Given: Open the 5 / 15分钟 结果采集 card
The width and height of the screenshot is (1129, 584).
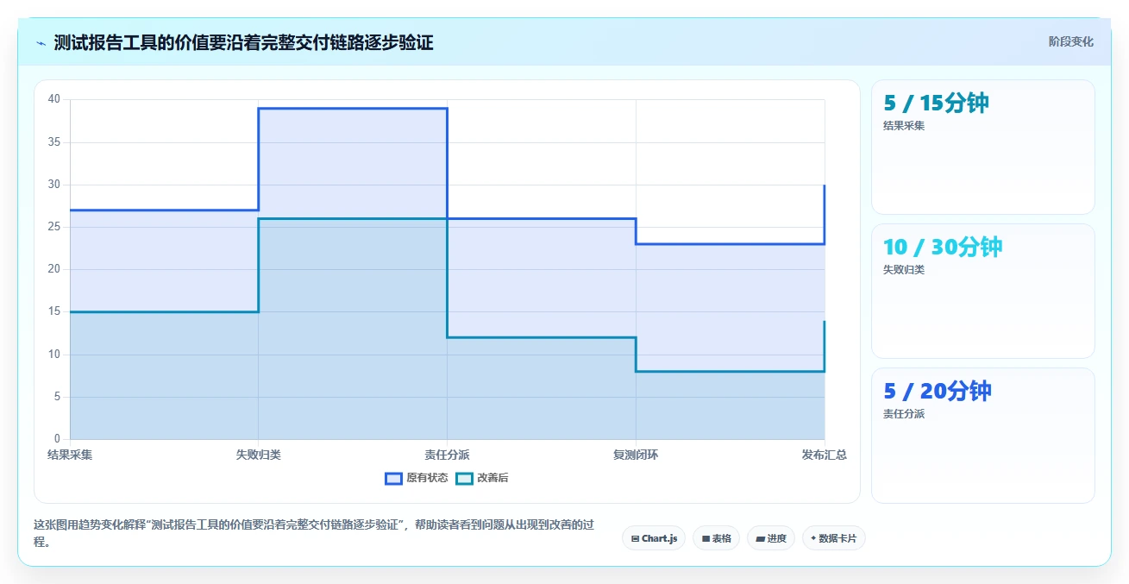Looking at the screenshot, I should click(983, 147).
